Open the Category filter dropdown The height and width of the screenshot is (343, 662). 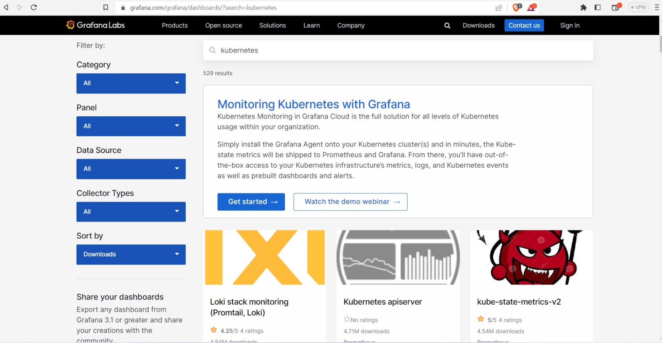click(131, 83)
